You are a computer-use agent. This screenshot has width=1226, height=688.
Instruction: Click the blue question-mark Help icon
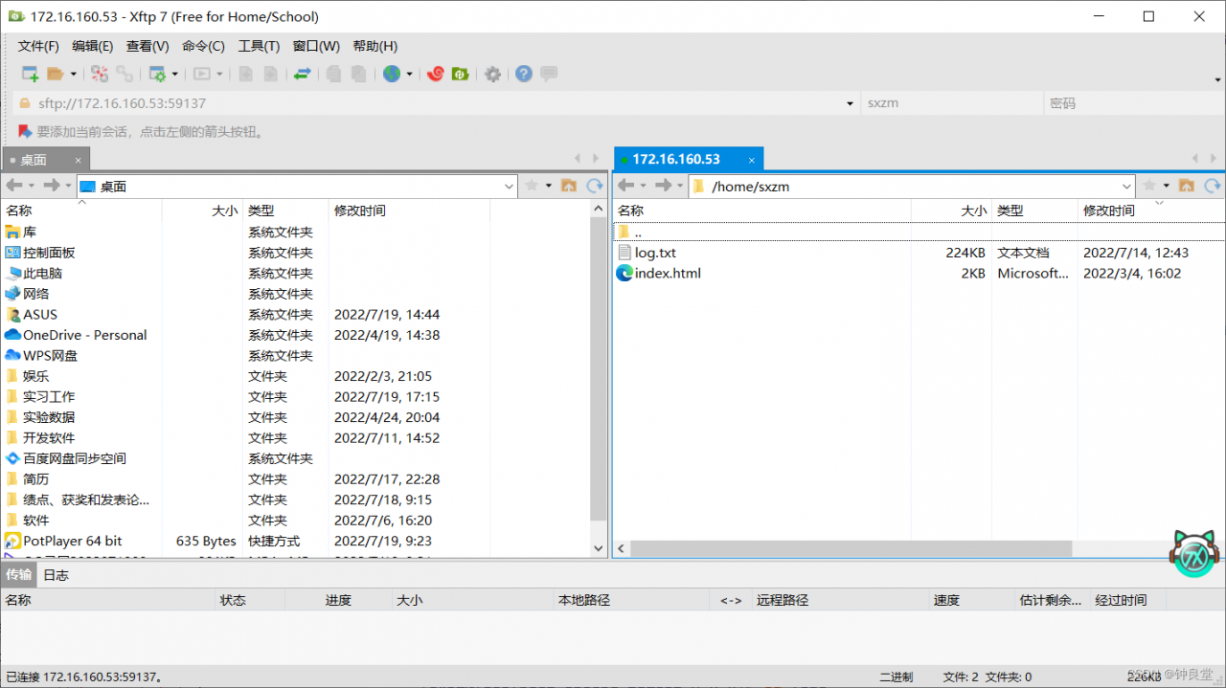coord(524,74)
